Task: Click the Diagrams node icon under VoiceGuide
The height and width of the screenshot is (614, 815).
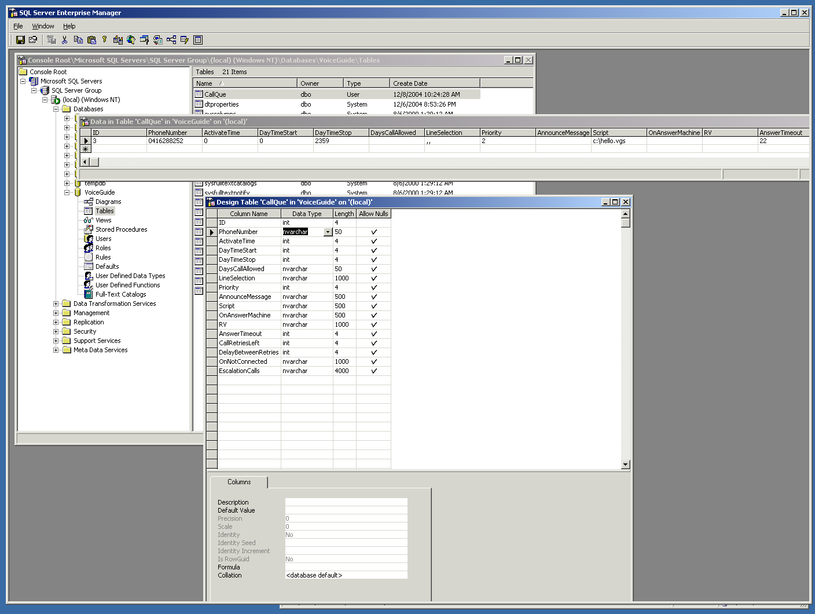Action: (89, 202)
